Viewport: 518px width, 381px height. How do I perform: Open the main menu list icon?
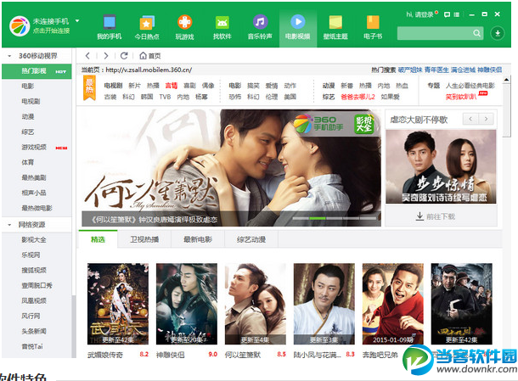pos(457,14)
